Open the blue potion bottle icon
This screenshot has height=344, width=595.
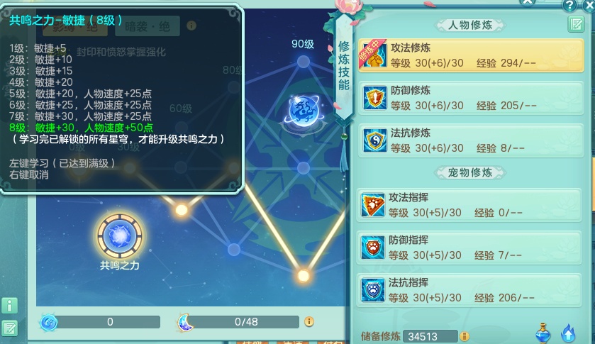(543, 333)
